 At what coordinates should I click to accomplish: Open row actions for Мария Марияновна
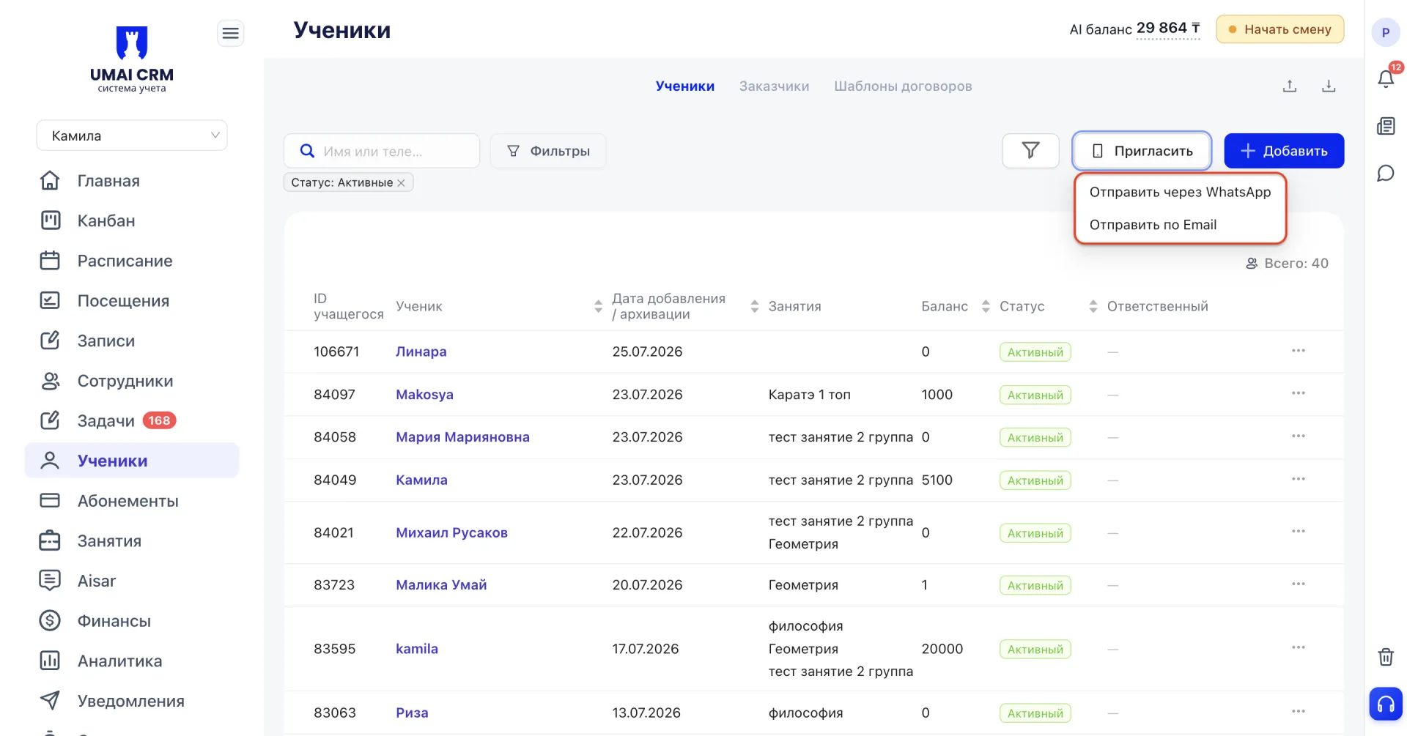(x=1299, y=436)
